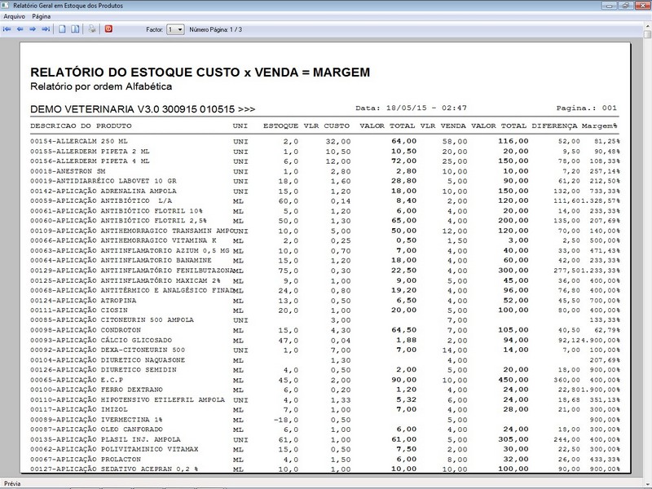The width and height of the screenshot is (652, 489).
Task: Click row '00059-APLICAÇÃO ANTIBIÓTICO L/A'
Action: click(324, 200)
